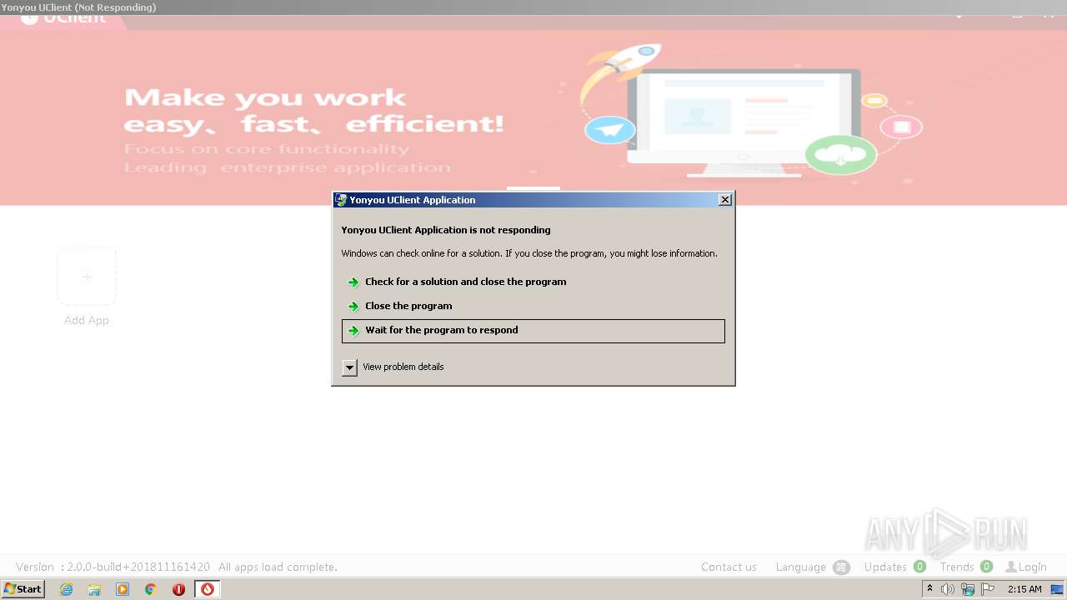Click the Add App plus tile
Viewport: 1067px width, 600px height.
coord(87,276)
